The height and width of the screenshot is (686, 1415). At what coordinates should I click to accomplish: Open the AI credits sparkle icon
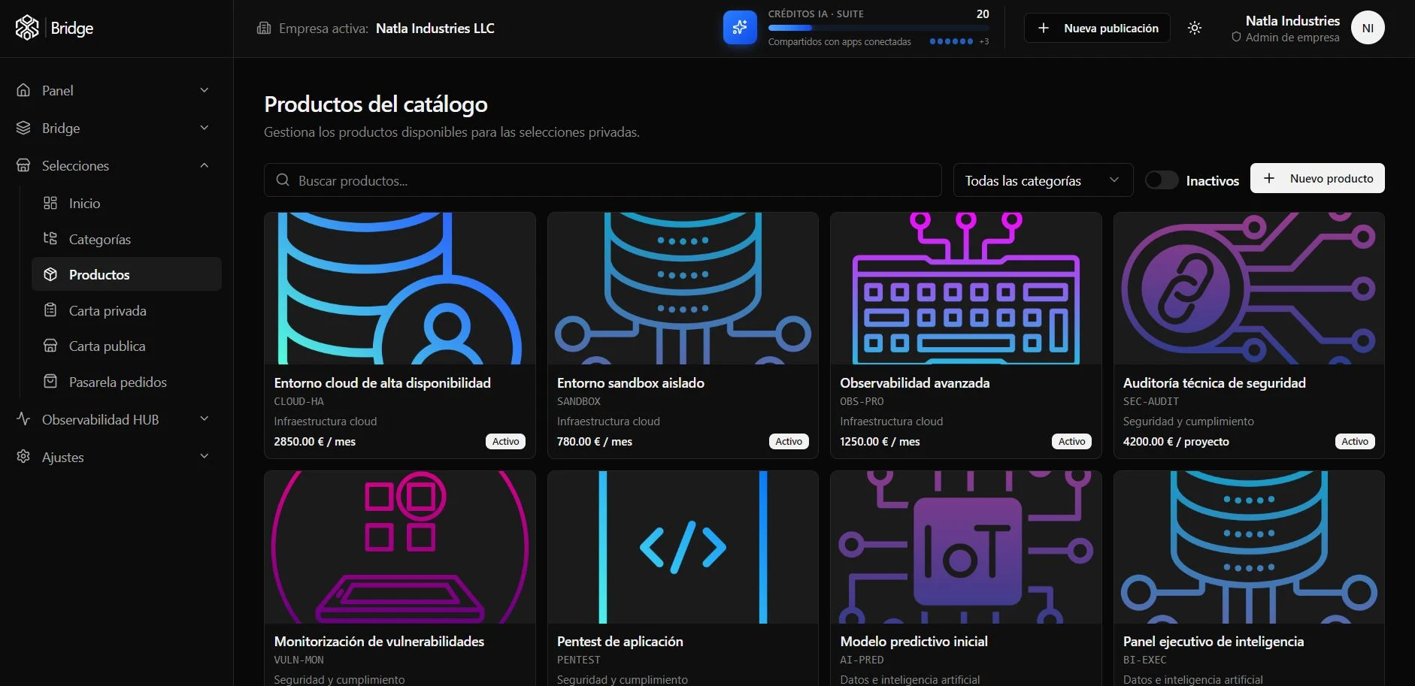tap(740, 28)
